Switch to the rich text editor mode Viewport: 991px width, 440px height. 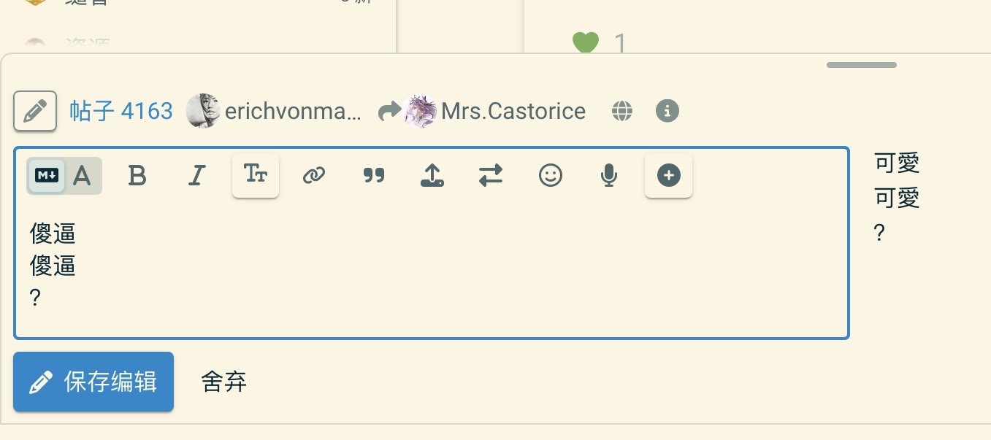(83, 176)
